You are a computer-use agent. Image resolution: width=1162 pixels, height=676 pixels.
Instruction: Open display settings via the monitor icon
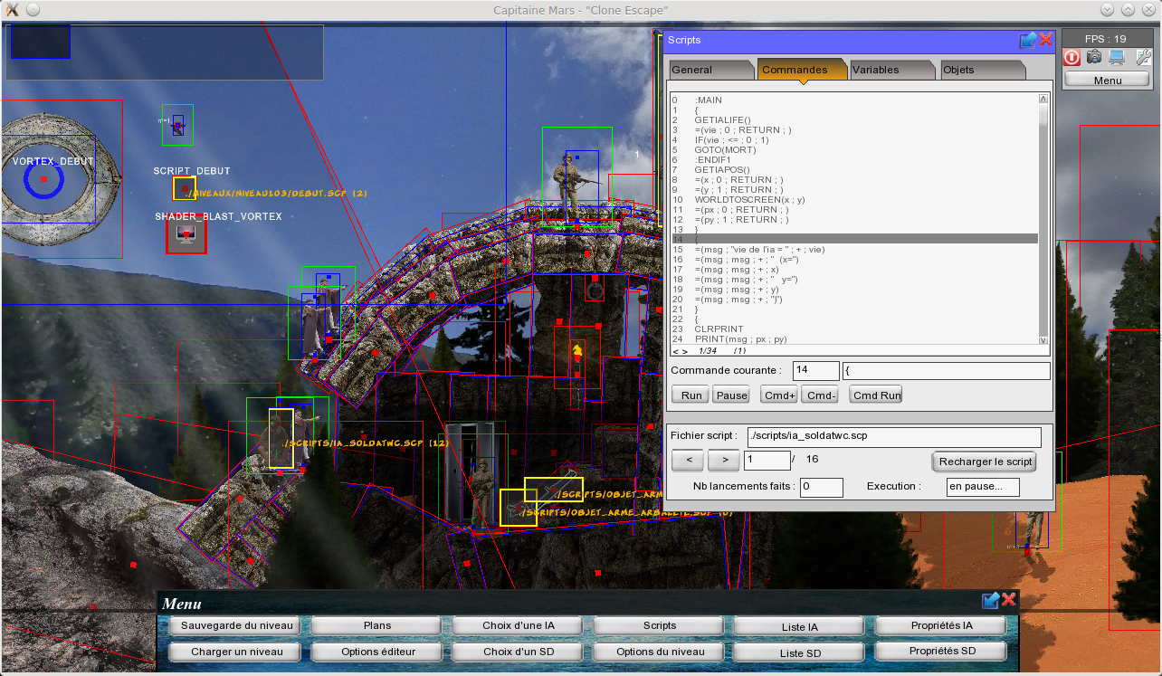pyautogui.click(x=1116, y=57)
